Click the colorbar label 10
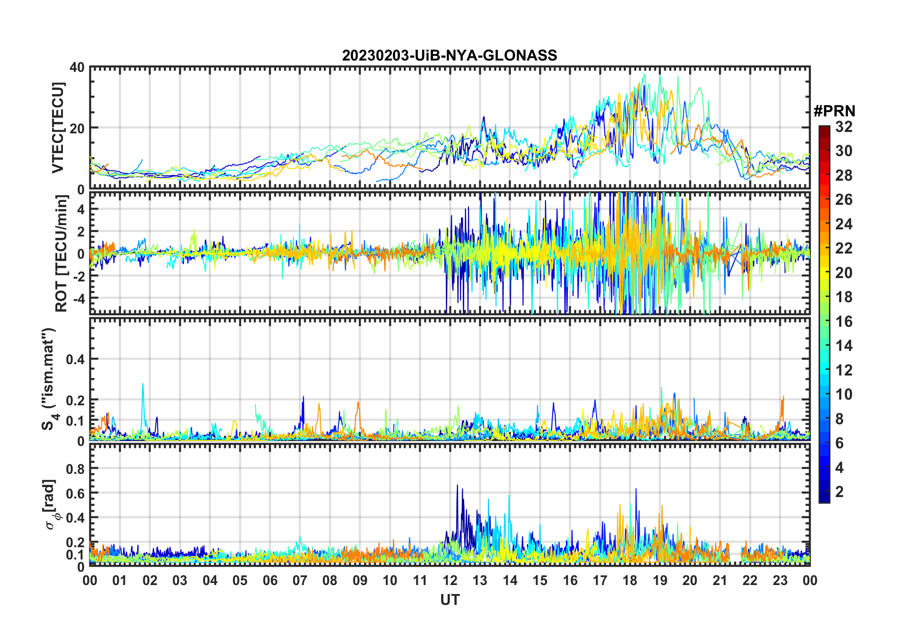 (844, 394)
